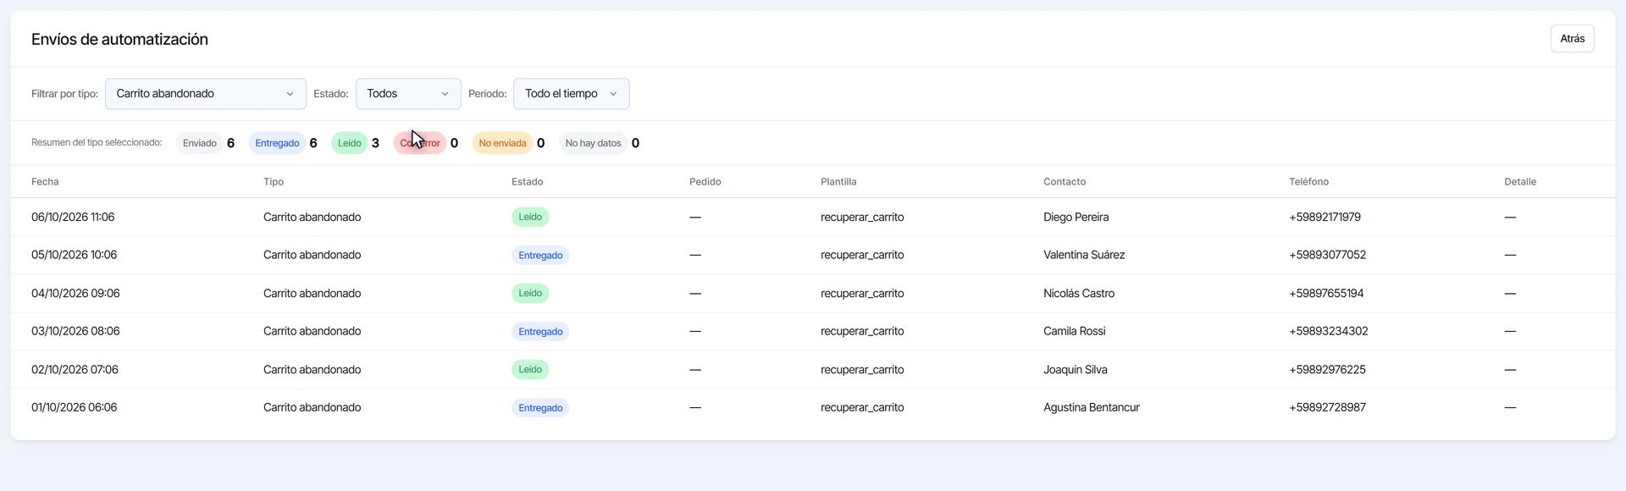Click the Detalle column header

click(x=1520, y=182)
